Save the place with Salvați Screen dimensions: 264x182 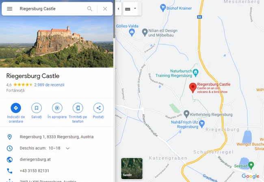[37, 111]
